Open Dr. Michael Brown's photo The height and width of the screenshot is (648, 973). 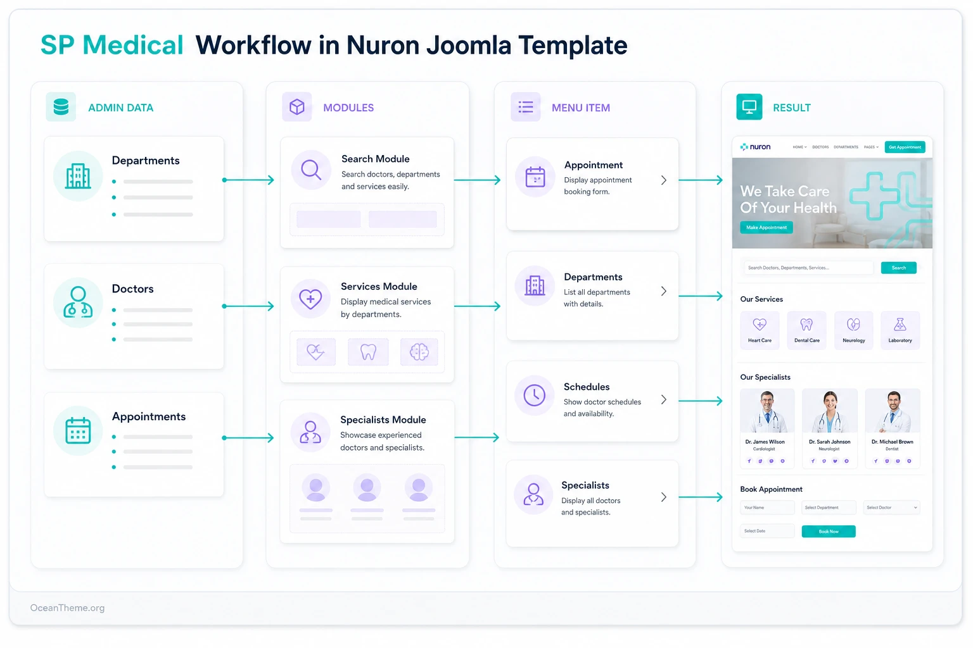pos(892,411)
